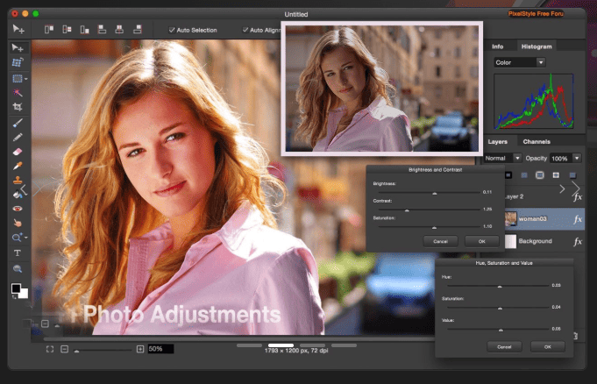
Task: Click the Contrast slider handle
Action: (407, 210)
